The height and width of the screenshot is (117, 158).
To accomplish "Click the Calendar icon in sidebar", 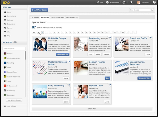I will point(5,20).
